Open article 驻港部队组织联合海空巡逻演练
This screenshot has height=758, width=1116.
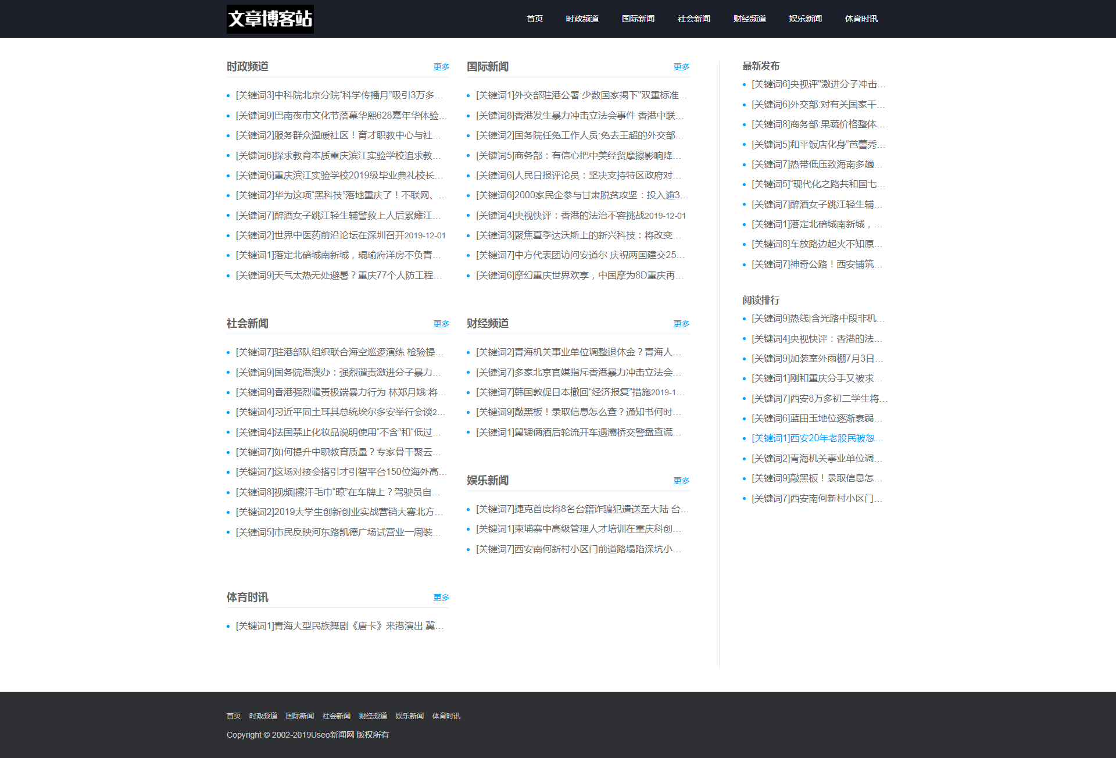pos(340,352)
